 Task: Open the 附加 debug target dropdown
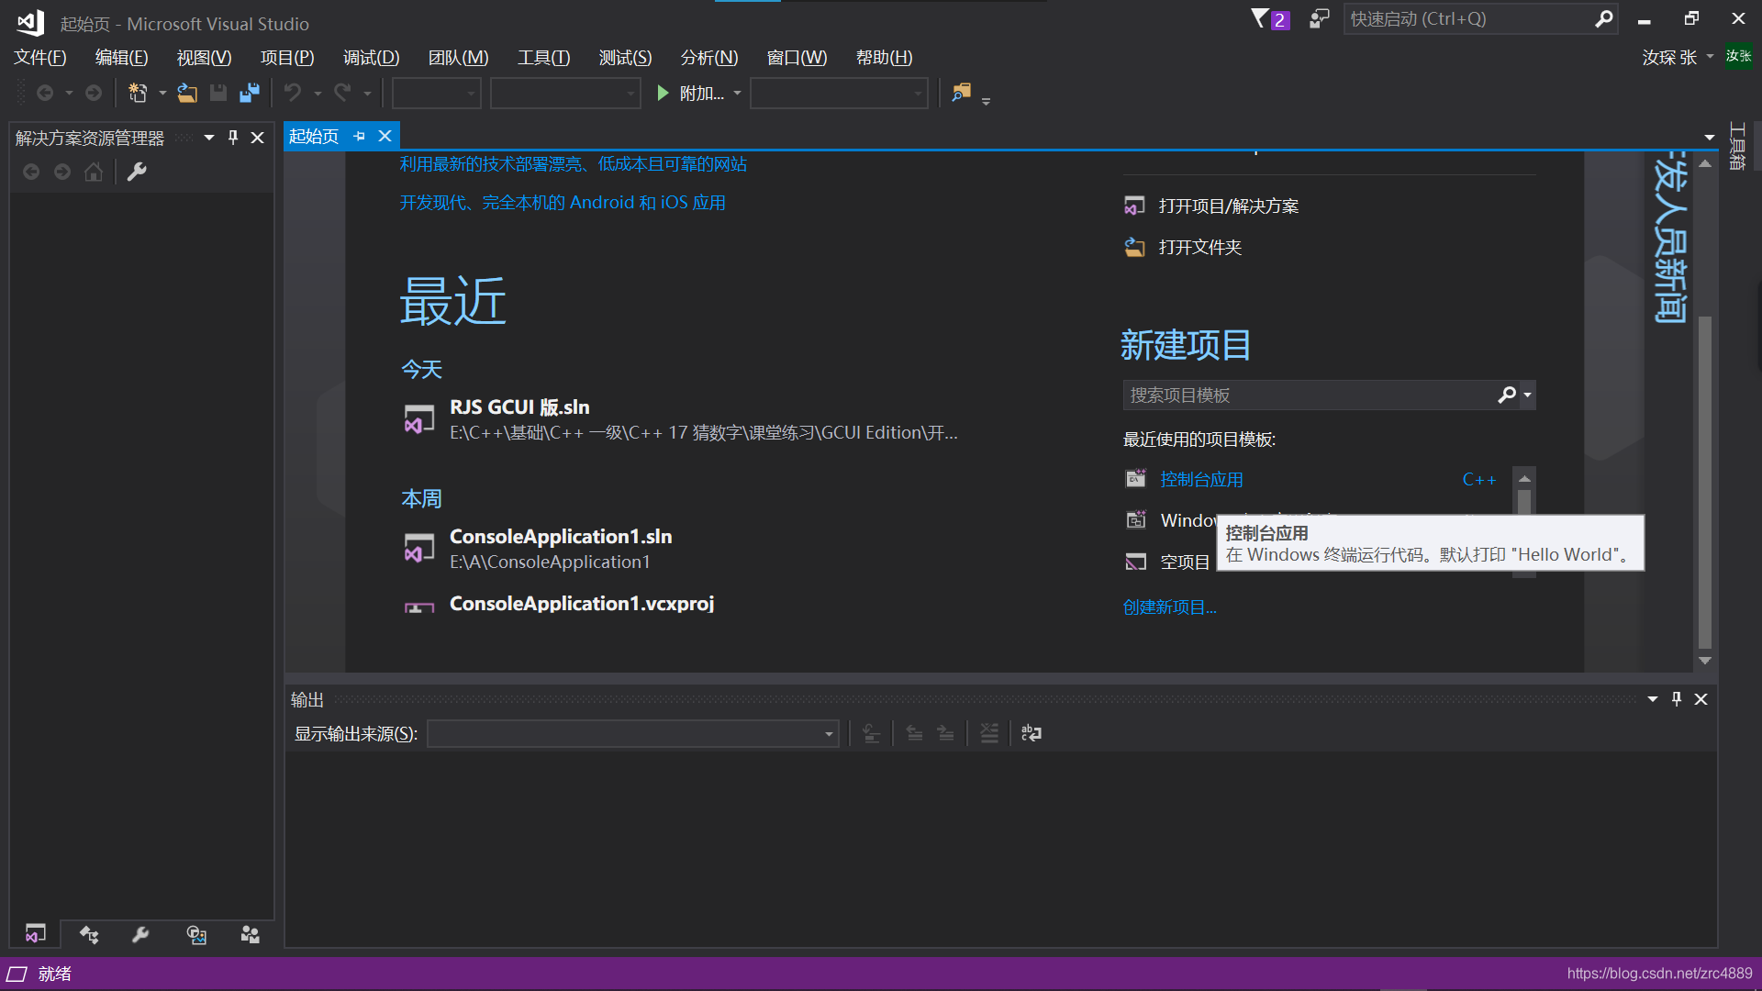[x=739, y=93]
